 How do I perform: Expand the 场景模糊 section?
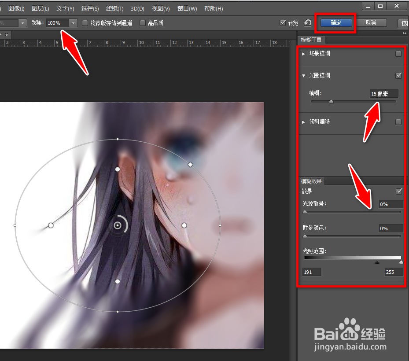[x=303, y=54]
